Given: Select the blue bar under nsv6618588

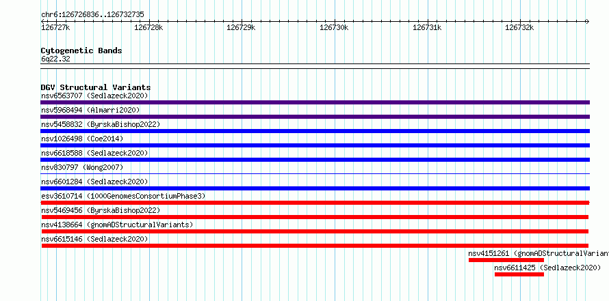Looking at the screenshot, I should [315, 160].
